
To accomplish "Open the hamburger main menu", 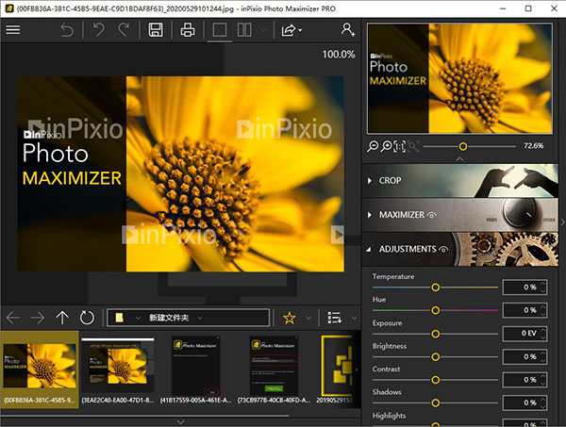I will point(13,30).
